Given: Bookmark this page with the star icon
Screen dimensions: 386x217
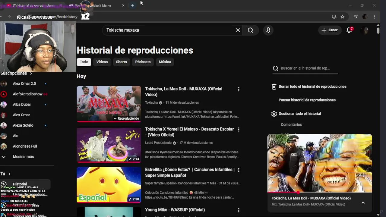Looking at the screenshot, I should tap(343, 17).
